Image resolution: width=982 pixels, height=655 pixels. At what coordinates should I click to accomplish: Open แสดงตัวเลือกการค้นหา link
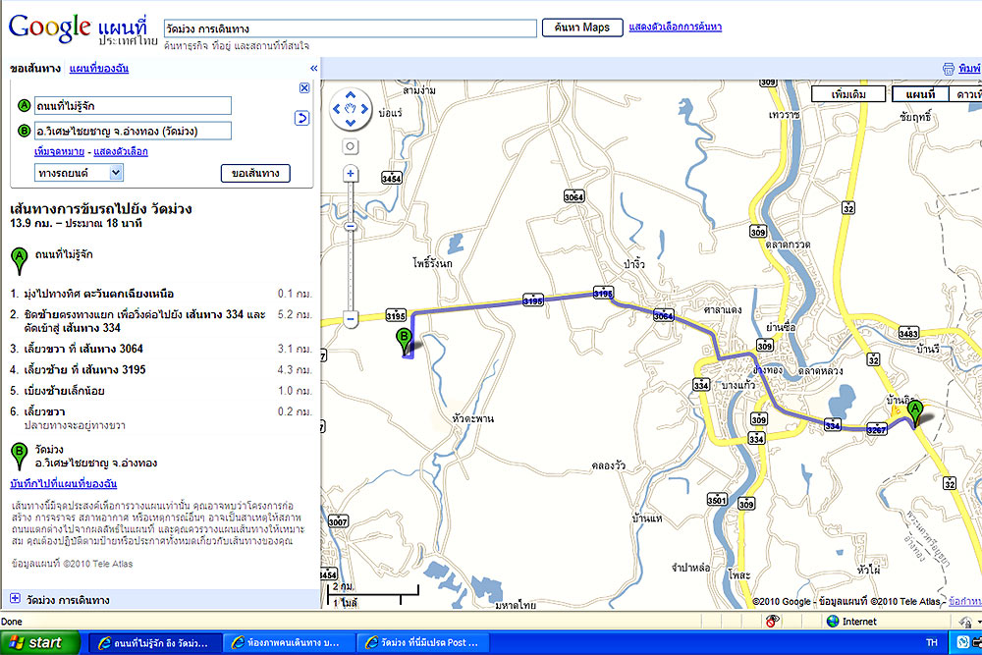[676, 27]
